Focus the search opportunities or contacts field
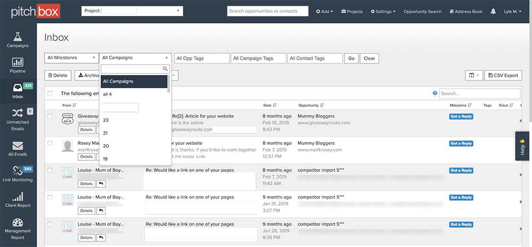 (x=268, y=11)
